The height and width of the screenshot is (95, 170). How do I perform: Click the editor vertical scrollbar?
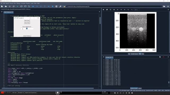coord(100,21)
